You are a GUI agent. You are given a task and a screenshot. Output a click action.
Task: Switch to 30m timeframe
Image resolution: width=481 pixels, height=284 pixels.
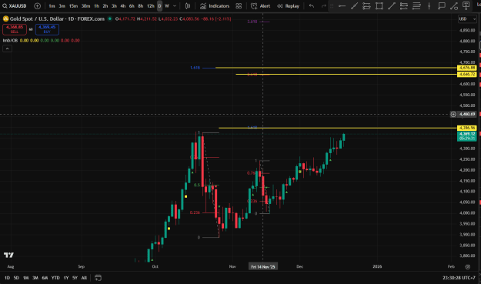pos(85,6)
